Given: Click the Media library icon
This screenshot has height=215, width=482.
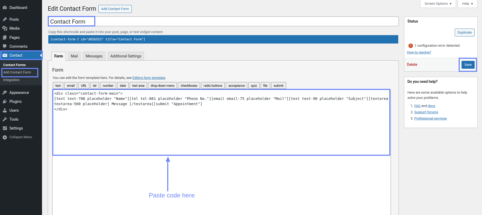Looking at the screenshot, I should pyautogui.click(x=5, y=28).
